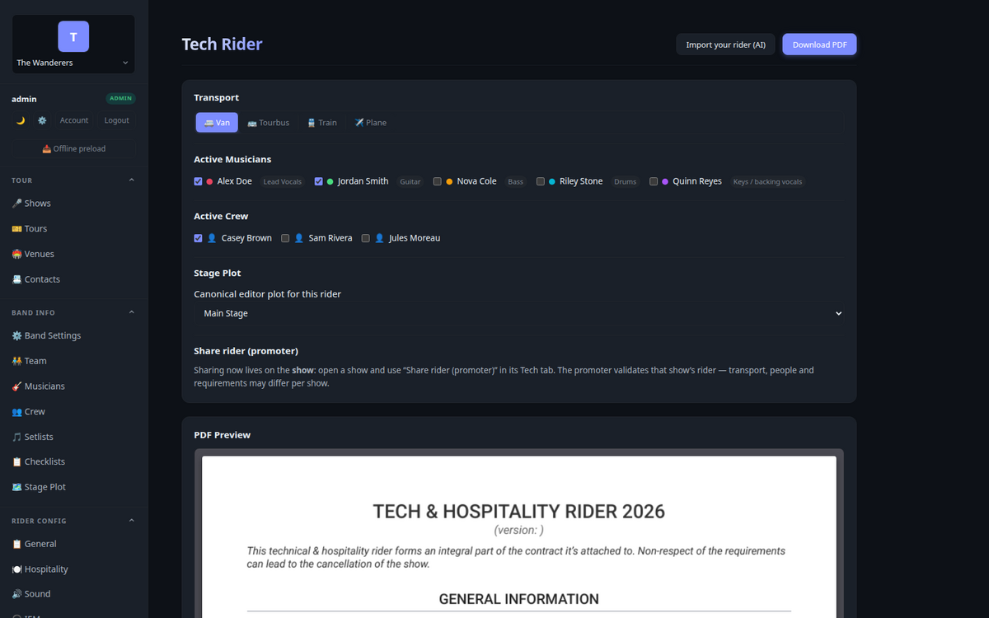Open Account link
The image size is (989, 618).
click(74, 120)
